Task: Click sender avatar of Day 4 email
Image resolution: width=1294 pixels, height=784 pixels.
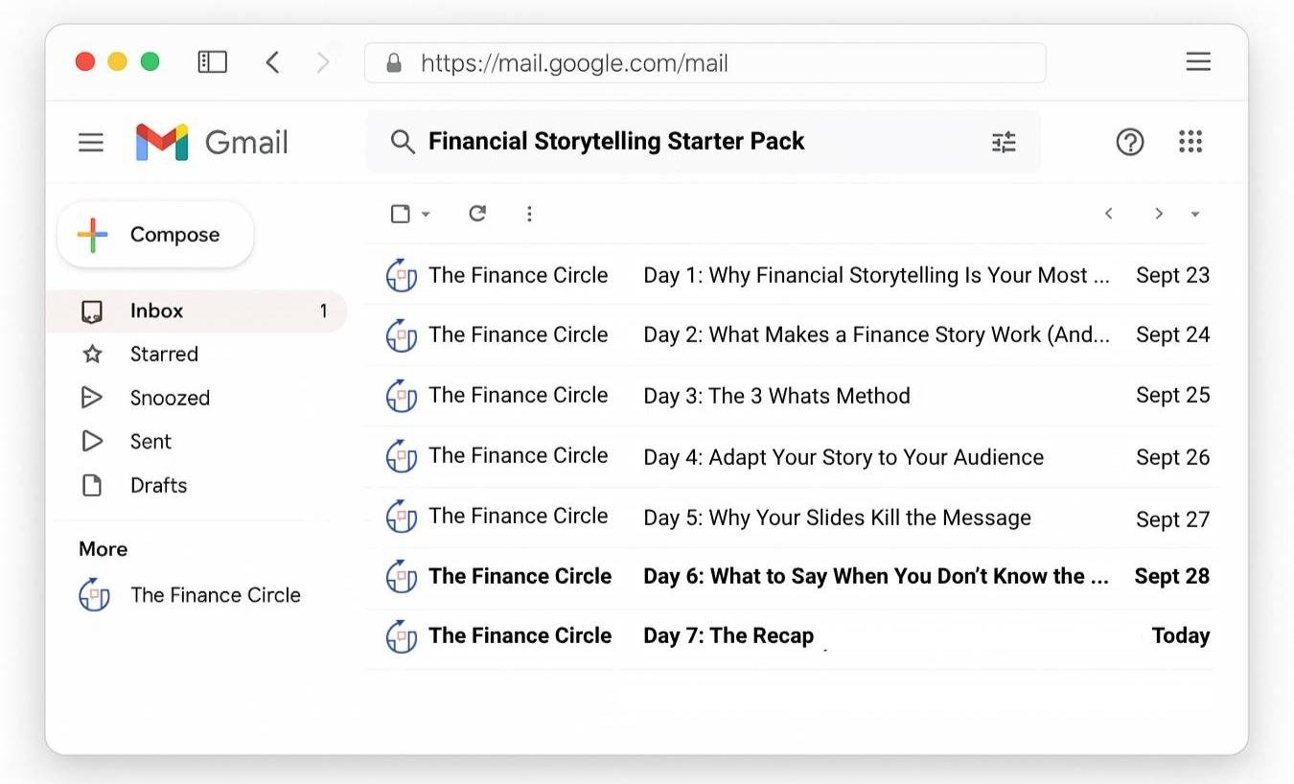Action: coord(402,456)
